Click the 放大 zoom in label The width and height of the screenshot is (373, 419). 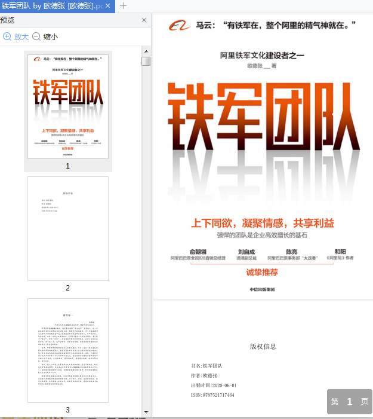click(21, 36)
